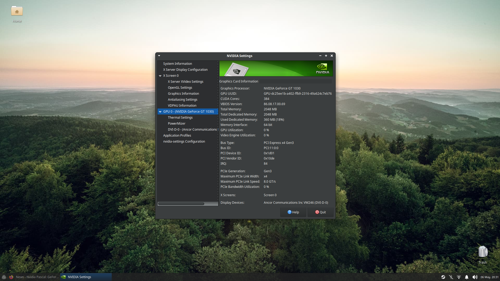Open X Server XVideo Settings

[185, 82]
